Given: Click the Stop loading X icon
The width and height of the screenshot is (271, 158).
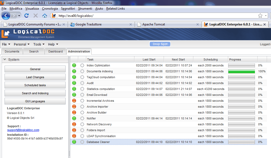Looking at the screenshot, I should [36, 16].
